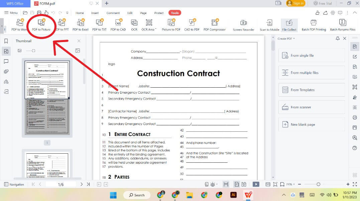Create a PDF from Templates
Viewport: 360px width, 201px height.
tap(311, 90)
